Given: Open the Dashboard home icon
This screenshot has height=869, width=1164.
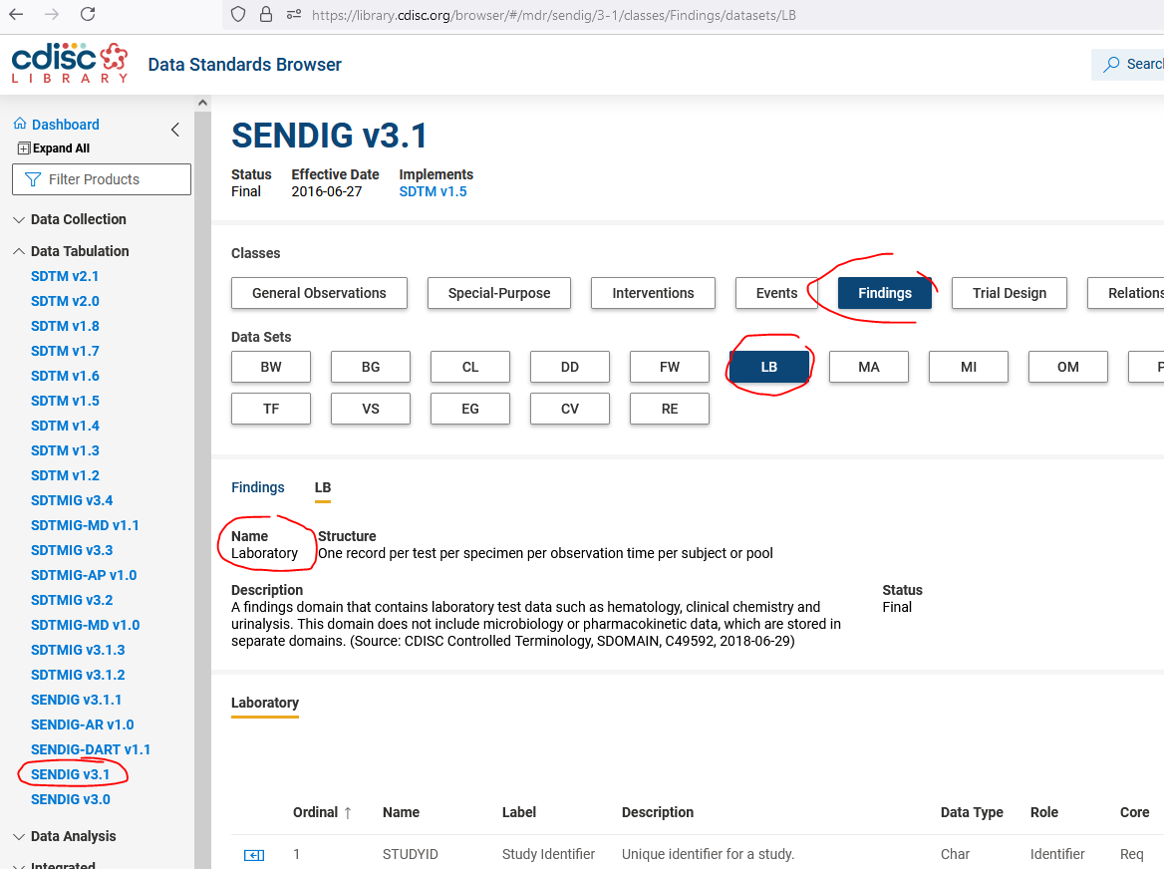Looking at the screenshot, I should tap(20, 124).
